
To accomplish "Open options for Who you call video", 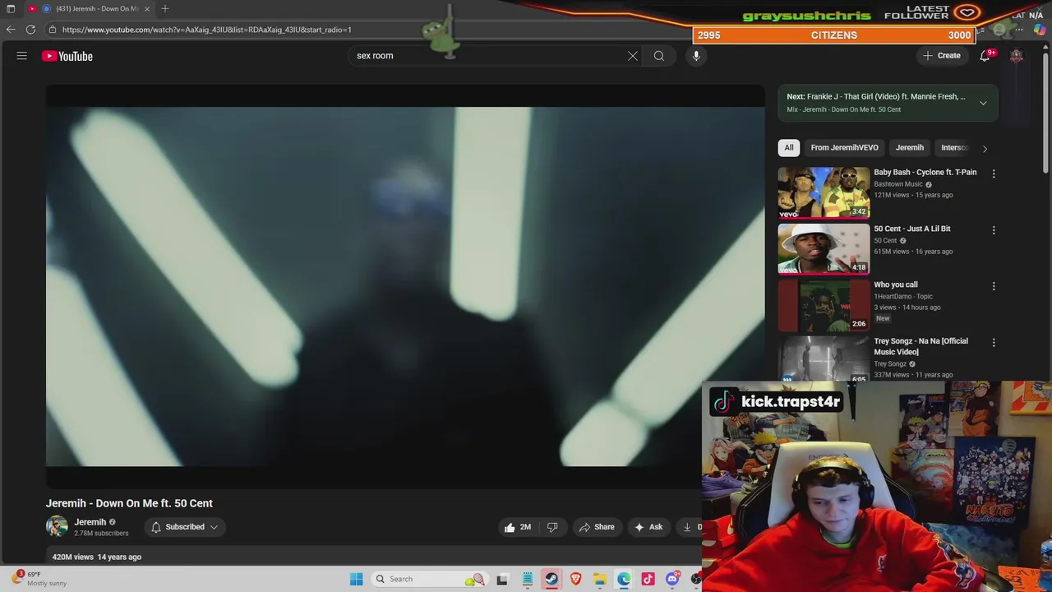I will pyautogui.click(x=994, y=286).
